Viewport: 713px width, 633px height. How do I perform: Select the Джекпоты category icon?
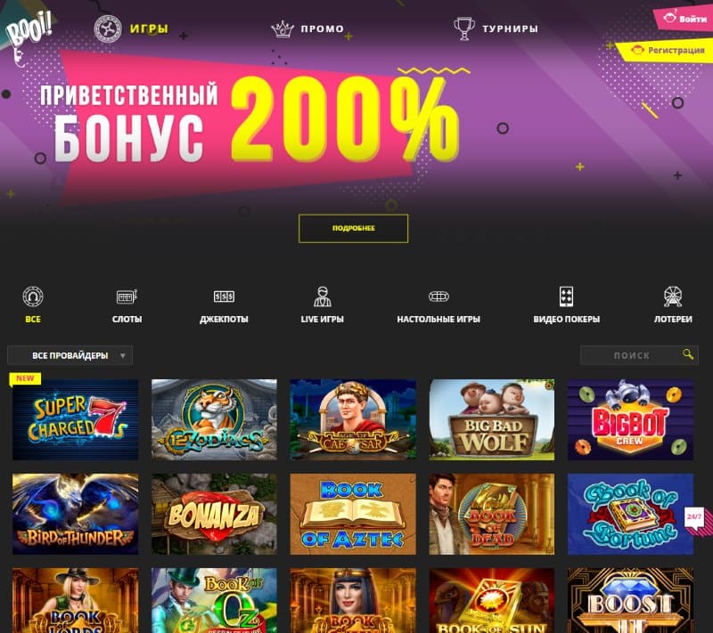(x=224, y=296)
